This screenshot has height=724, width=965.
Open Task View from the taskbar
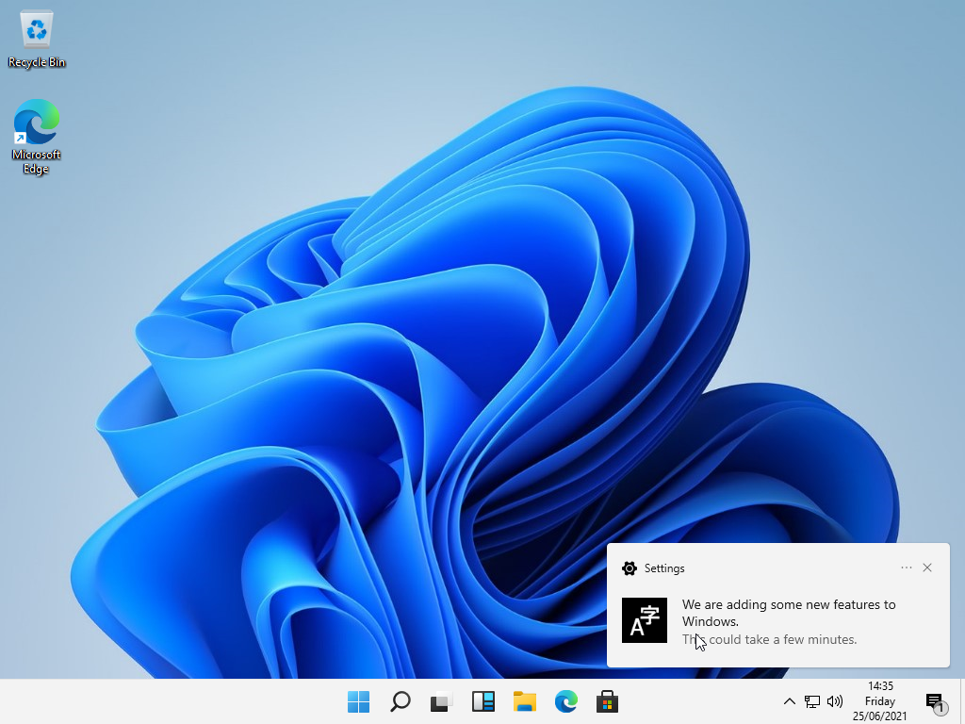pos(441,701)
